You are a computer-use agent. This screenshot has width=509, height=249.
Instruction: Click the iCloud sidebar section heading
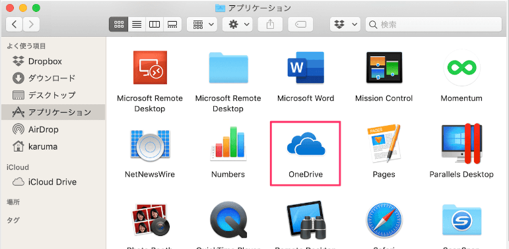(18, 167)
